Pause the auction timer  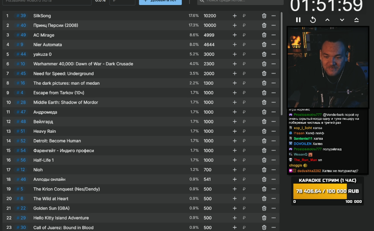click(x=298, y=20)
